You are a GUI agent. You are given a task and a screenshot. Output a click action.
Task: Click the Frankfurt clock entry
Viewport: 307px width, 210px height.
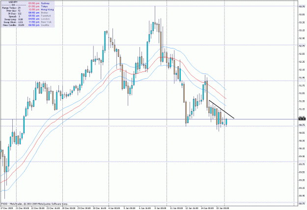[x=40, y=16]
